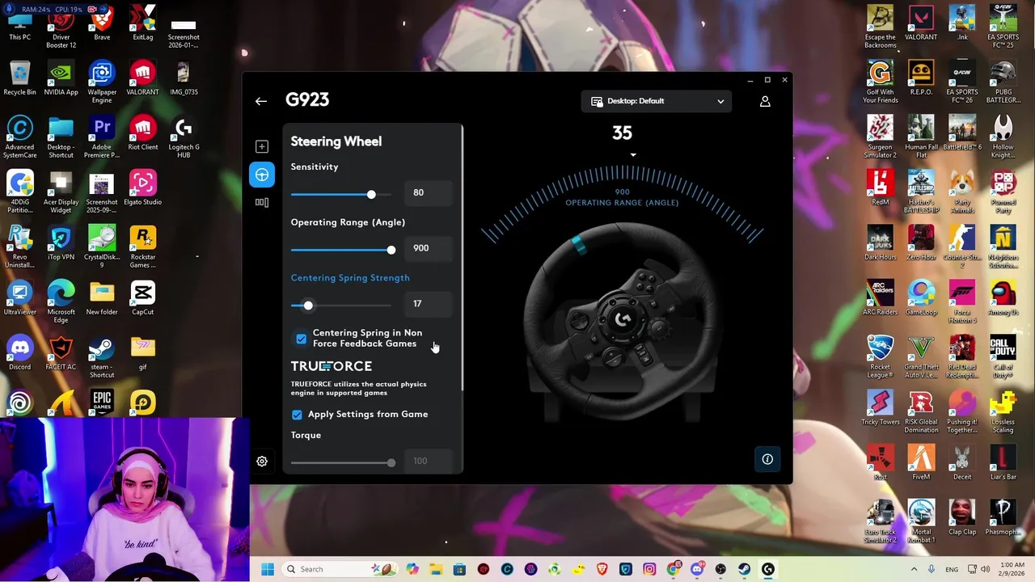Open the Hollow Knight desktop icon
The height and width of the screenshot is (582, 1035).
coord(1003,137)
